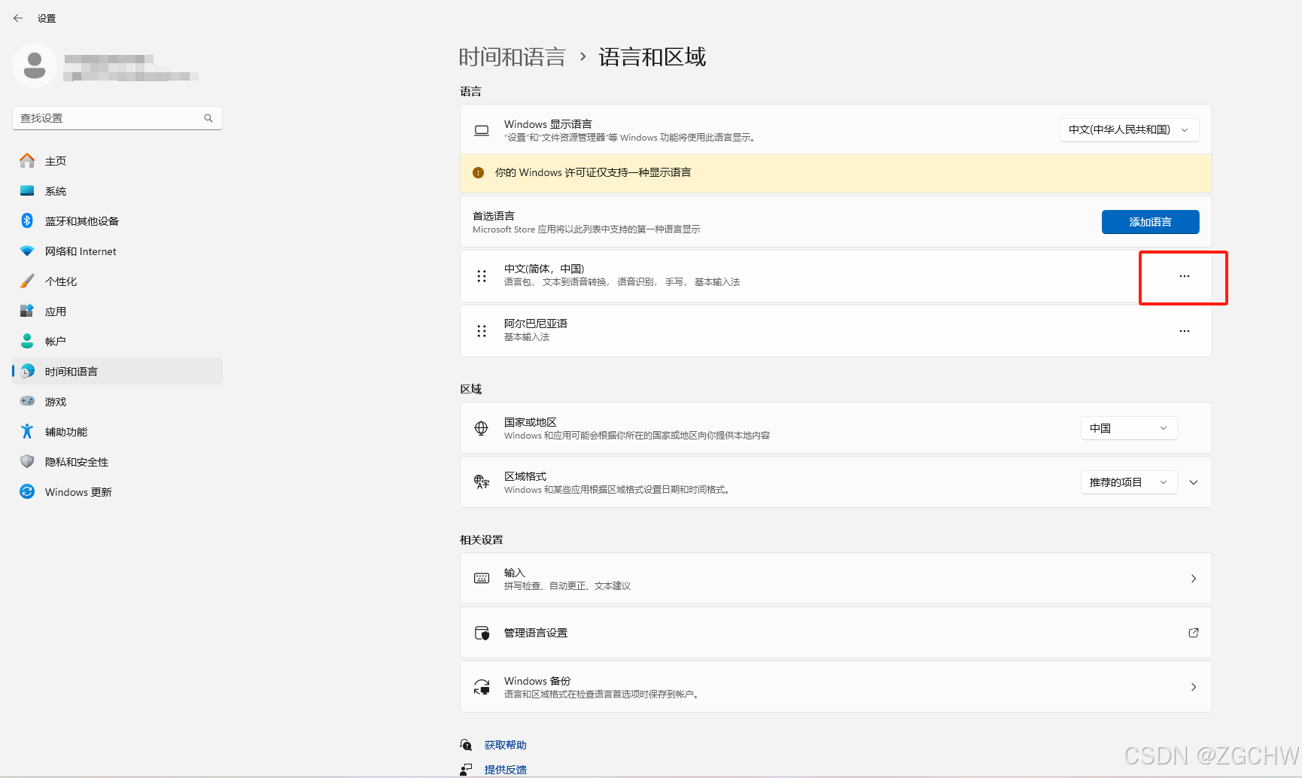Click the warning icon in license notice

(478, 172)
